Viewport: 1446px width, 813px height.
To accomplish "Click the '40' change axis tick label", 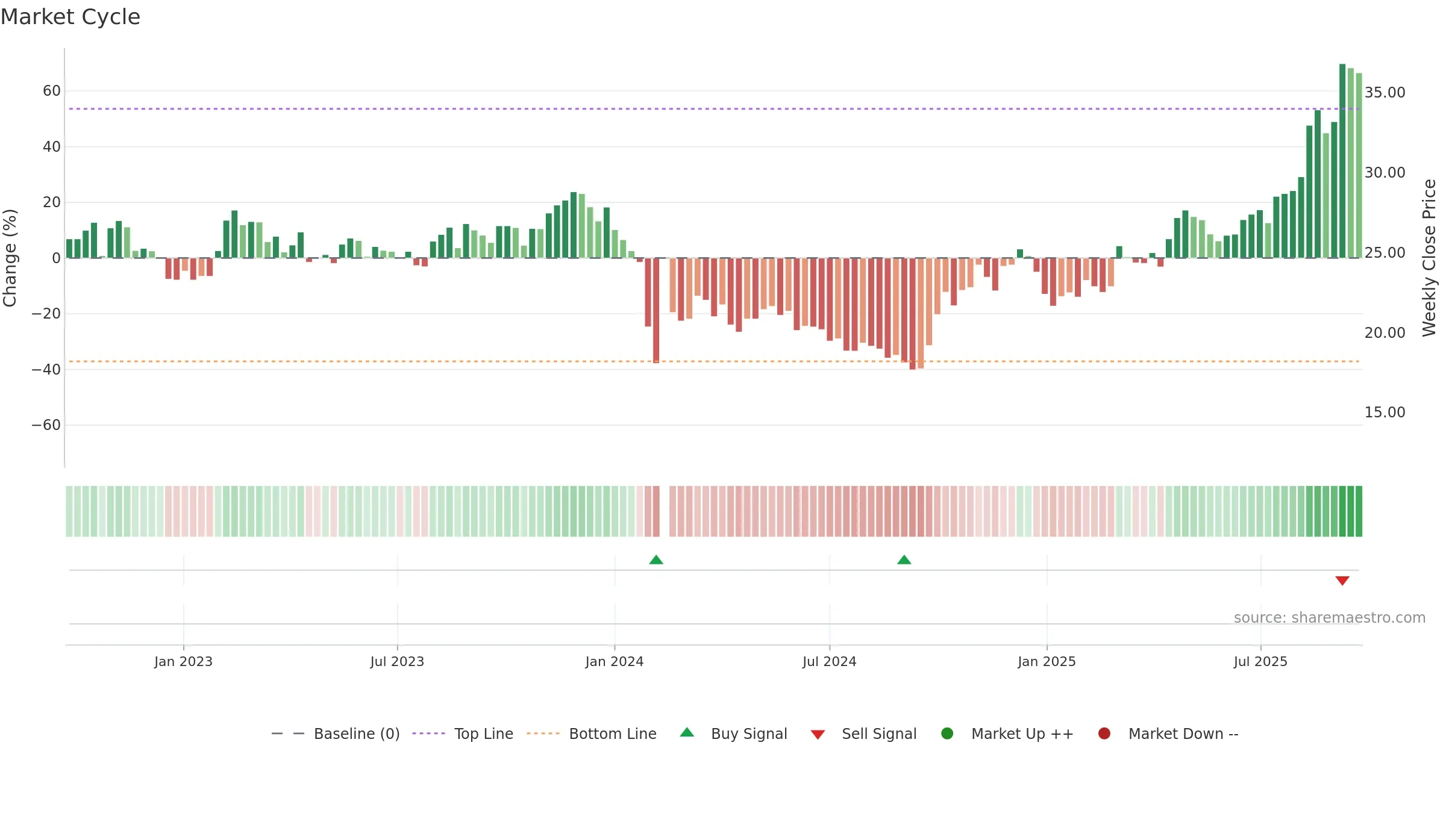I will click(x=52, y=147).
